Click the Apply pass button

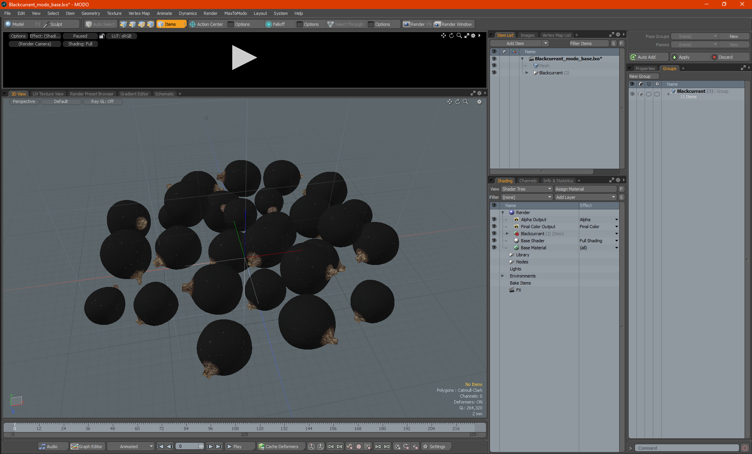coord(689,57)
